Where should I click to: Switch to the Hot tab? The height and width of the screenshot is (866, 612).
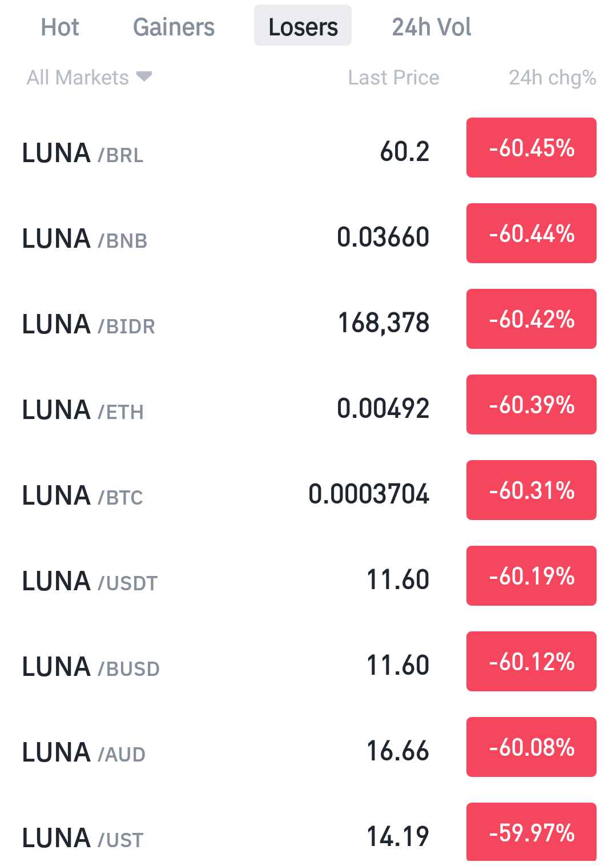pyautogui.click(x=60, y=27)
